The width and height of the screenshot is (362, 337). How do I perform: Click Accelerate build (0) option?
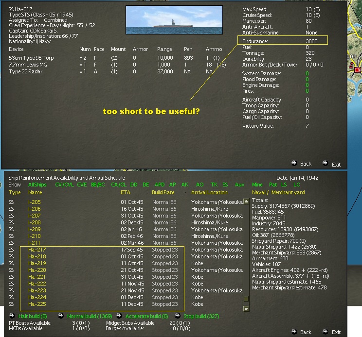(x=147, y=316)
